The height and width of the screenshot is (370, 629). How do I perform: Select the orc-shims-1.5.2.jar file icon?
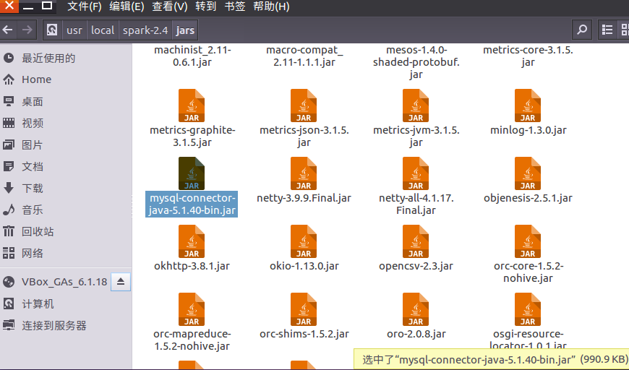[304, 309]
